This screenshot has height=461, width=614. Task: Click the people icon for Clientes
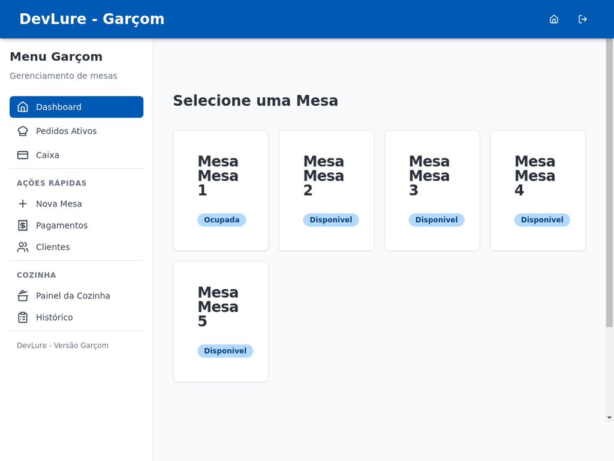pos(23,247)
